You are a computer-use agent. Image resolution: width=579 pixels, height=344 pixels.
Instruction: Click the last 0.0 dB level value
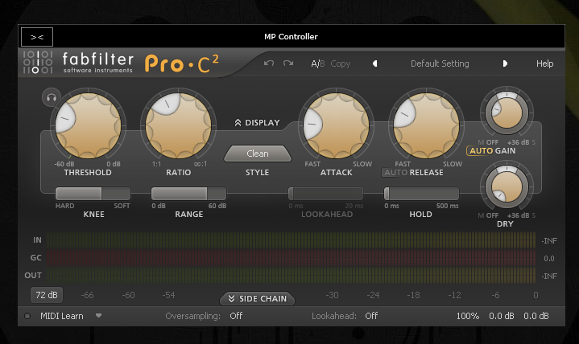[536, 316]
